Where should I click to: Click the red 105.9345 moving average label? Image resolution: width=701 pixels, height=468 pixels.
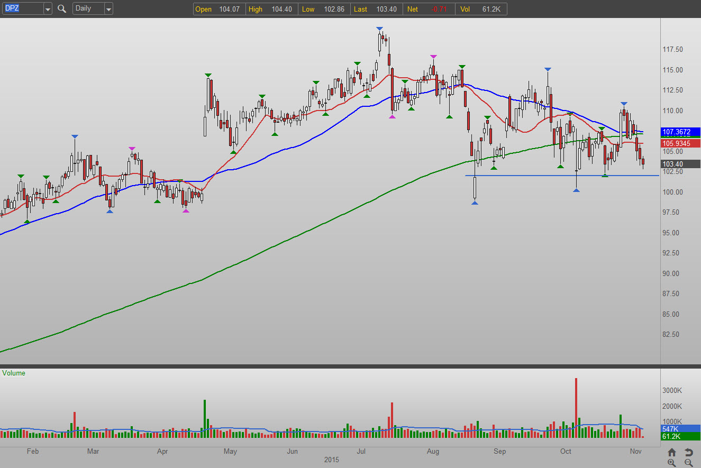680,143
